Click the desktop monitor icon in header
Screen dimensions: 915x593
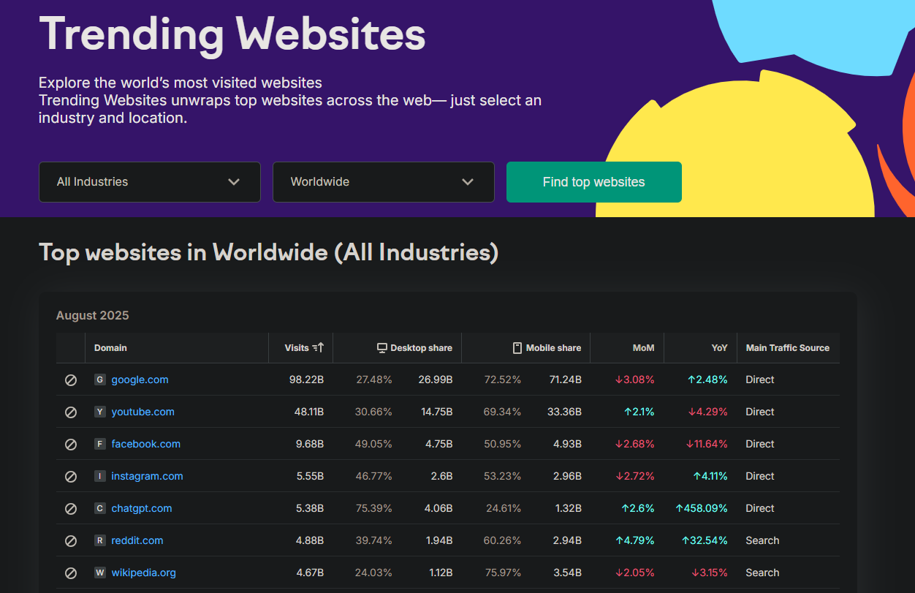point(381,348)
